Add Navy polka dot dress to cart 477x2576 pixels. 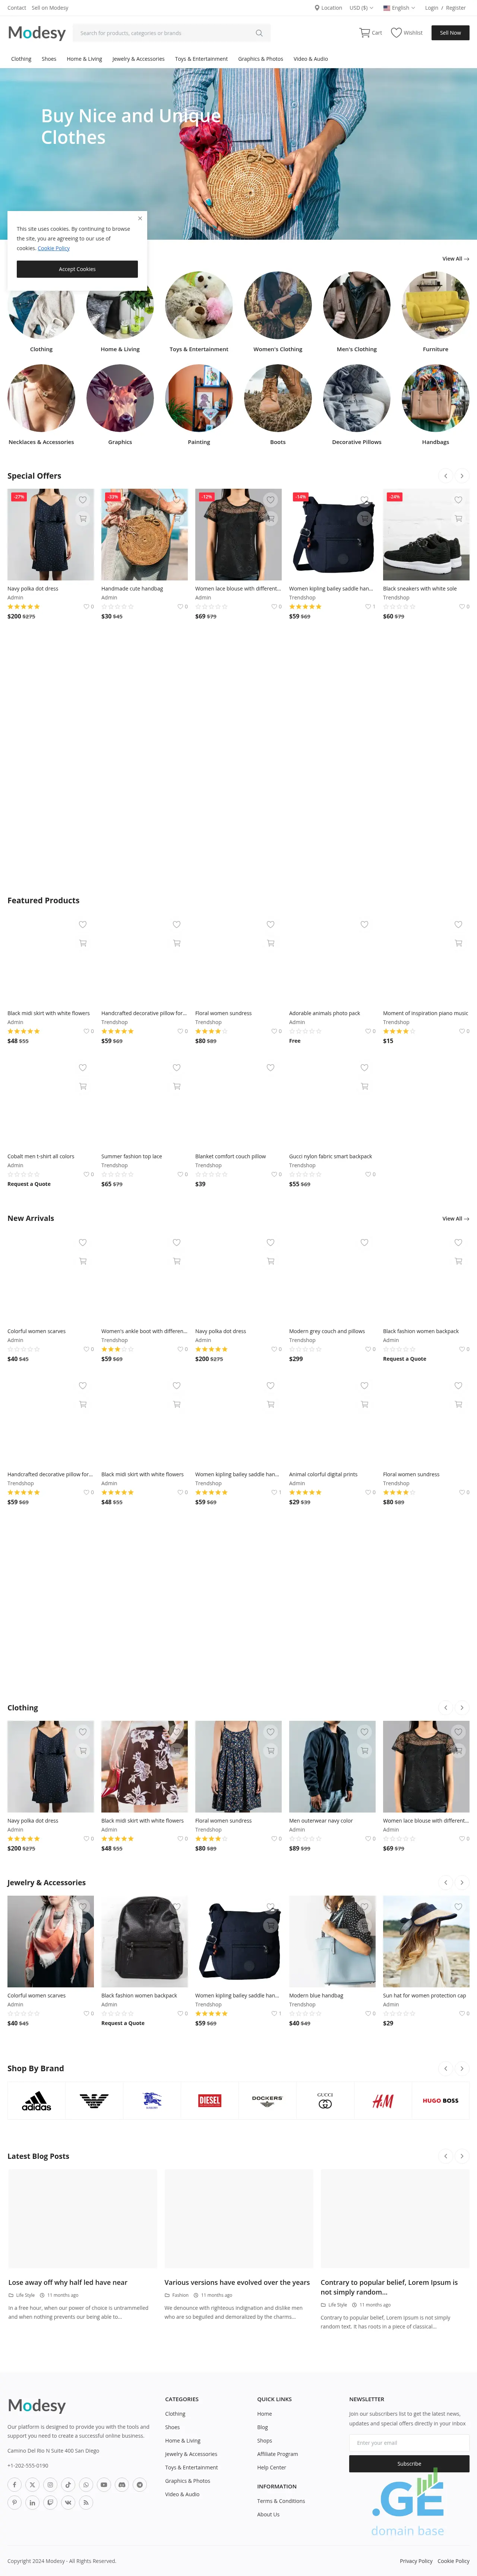83,518
